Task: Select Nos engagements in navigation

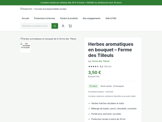Action: (x=91, y=18)
